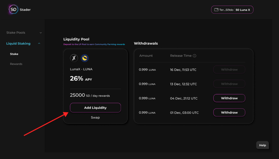Click the LunaX - LUNA pair label

81,69
